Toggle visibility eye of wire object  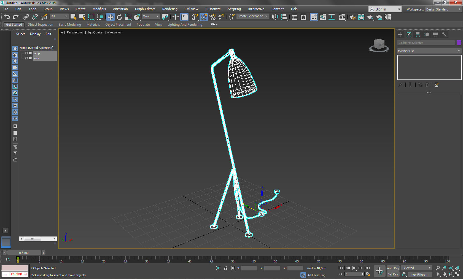tap(26, 58)
